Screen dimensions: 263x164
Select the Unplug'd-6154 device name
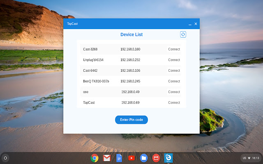93,60
